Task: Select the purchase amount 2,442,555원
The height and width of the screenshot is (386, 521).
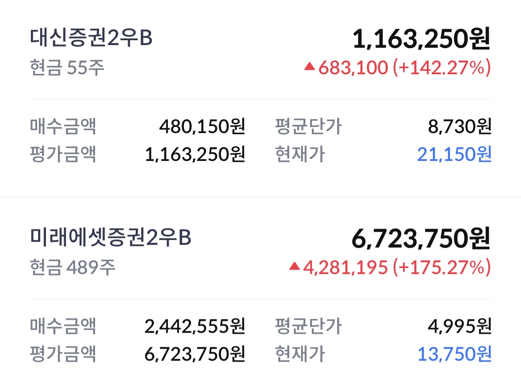Action: pos(194,327)
